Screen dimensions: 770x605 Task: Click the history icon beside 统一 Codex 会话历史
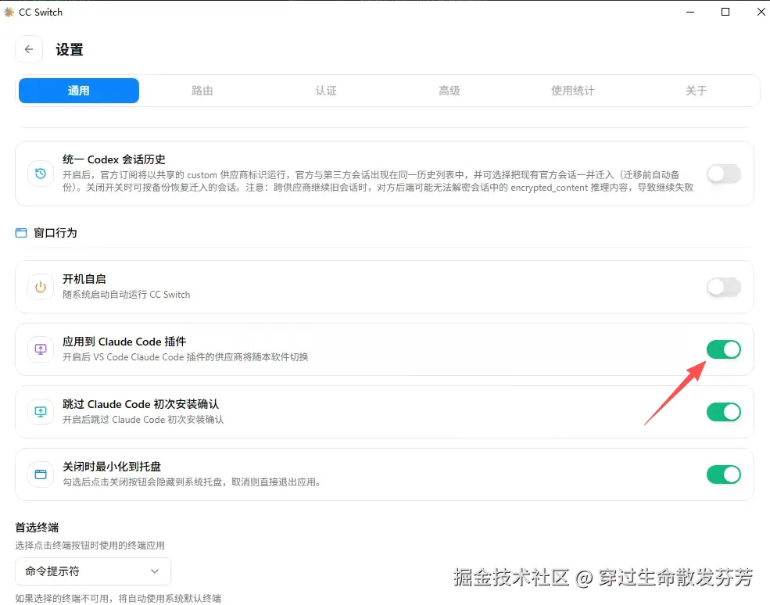tap(41, 174)
